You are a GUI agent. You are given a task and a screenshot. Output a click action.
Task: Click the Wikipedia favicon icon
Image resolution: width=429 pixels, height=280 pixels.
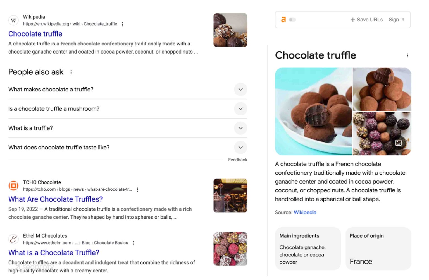13,20
